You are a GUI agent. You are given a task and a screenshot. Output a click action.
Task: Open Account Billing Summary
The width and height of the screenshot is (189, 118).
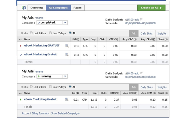click(35, 113)
